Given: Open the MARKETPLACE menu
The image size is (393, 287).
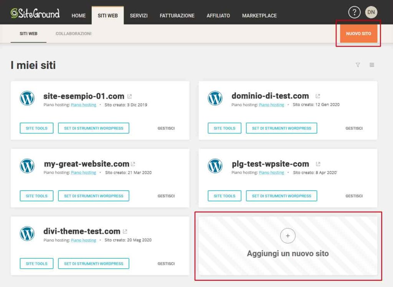Looking at the screenshot, I should pos(259,15).
